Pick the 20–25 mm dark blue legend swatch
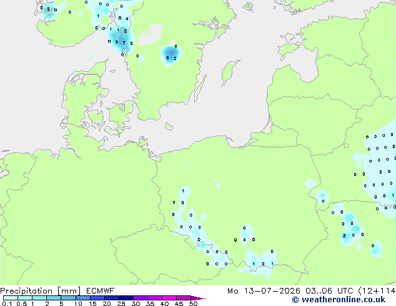Screen dimensions: 396x306 click(x=111, y=298)
